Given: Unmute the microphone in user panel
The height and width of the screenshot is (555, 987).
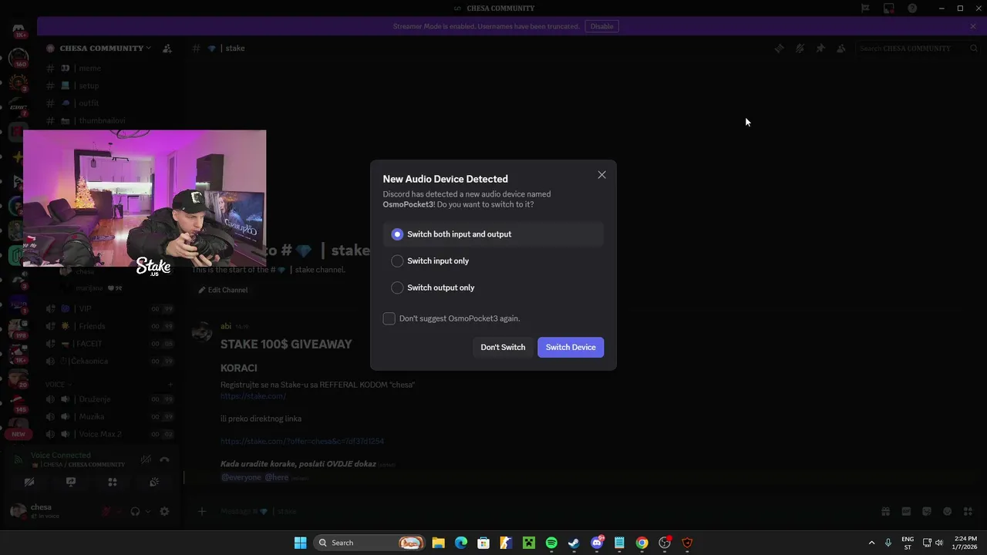Looking at the screenshot, I should (106, 511).
